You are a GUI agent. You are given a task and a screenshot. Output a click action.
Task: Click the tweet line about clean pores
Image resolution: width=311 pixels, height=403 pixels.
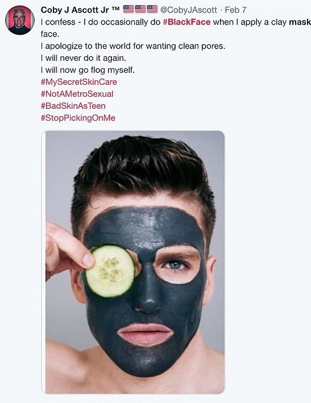[133, 46]
